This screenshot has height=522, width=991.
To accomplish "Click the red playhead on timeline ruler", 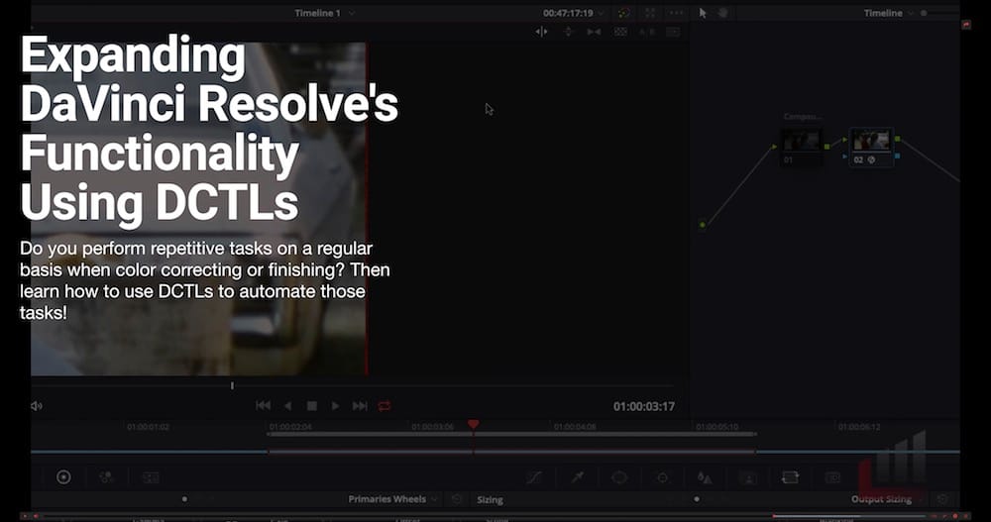I will [474, 424].
